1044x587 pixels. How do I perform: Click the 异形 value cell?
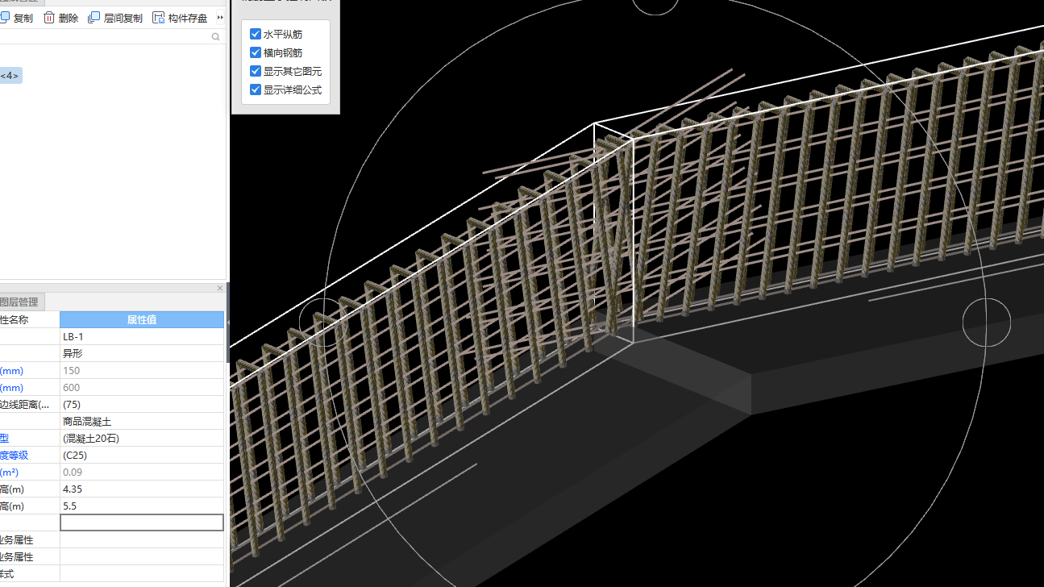pyautogui.click(x=142, y=354)
